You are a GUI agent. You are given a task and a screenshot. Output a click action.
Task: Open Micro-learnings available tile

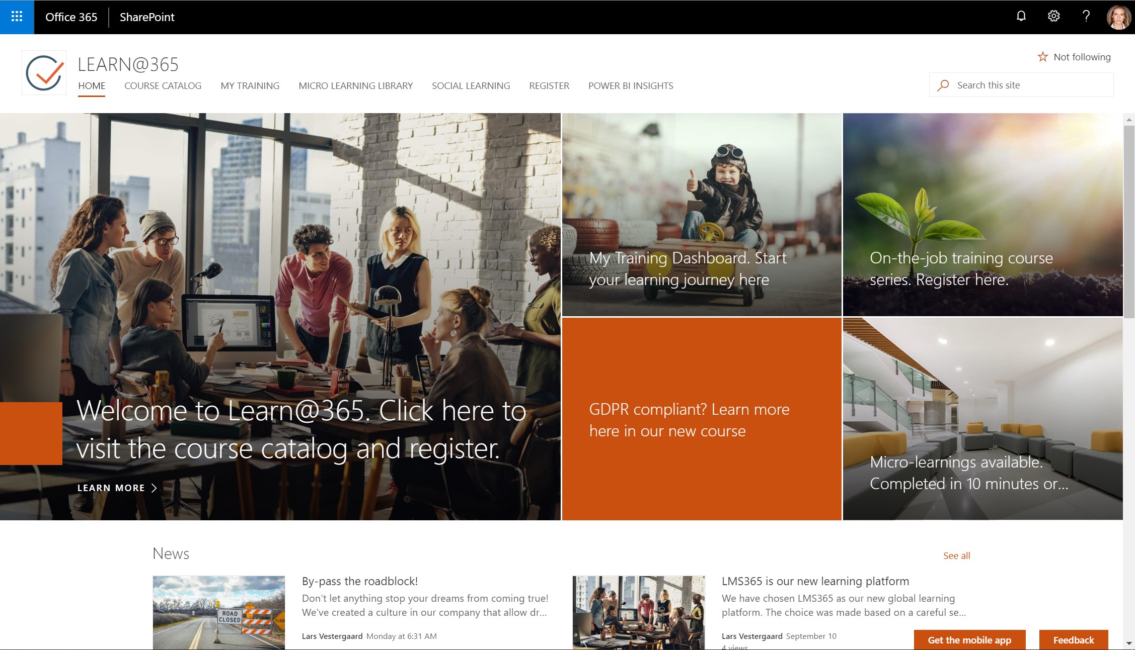point(982,419)
